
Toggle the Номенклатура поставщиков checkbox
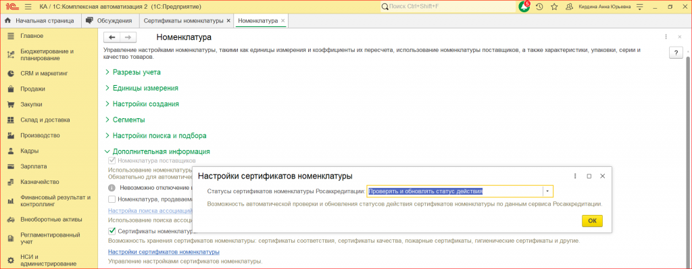click(x=112, y=160)
